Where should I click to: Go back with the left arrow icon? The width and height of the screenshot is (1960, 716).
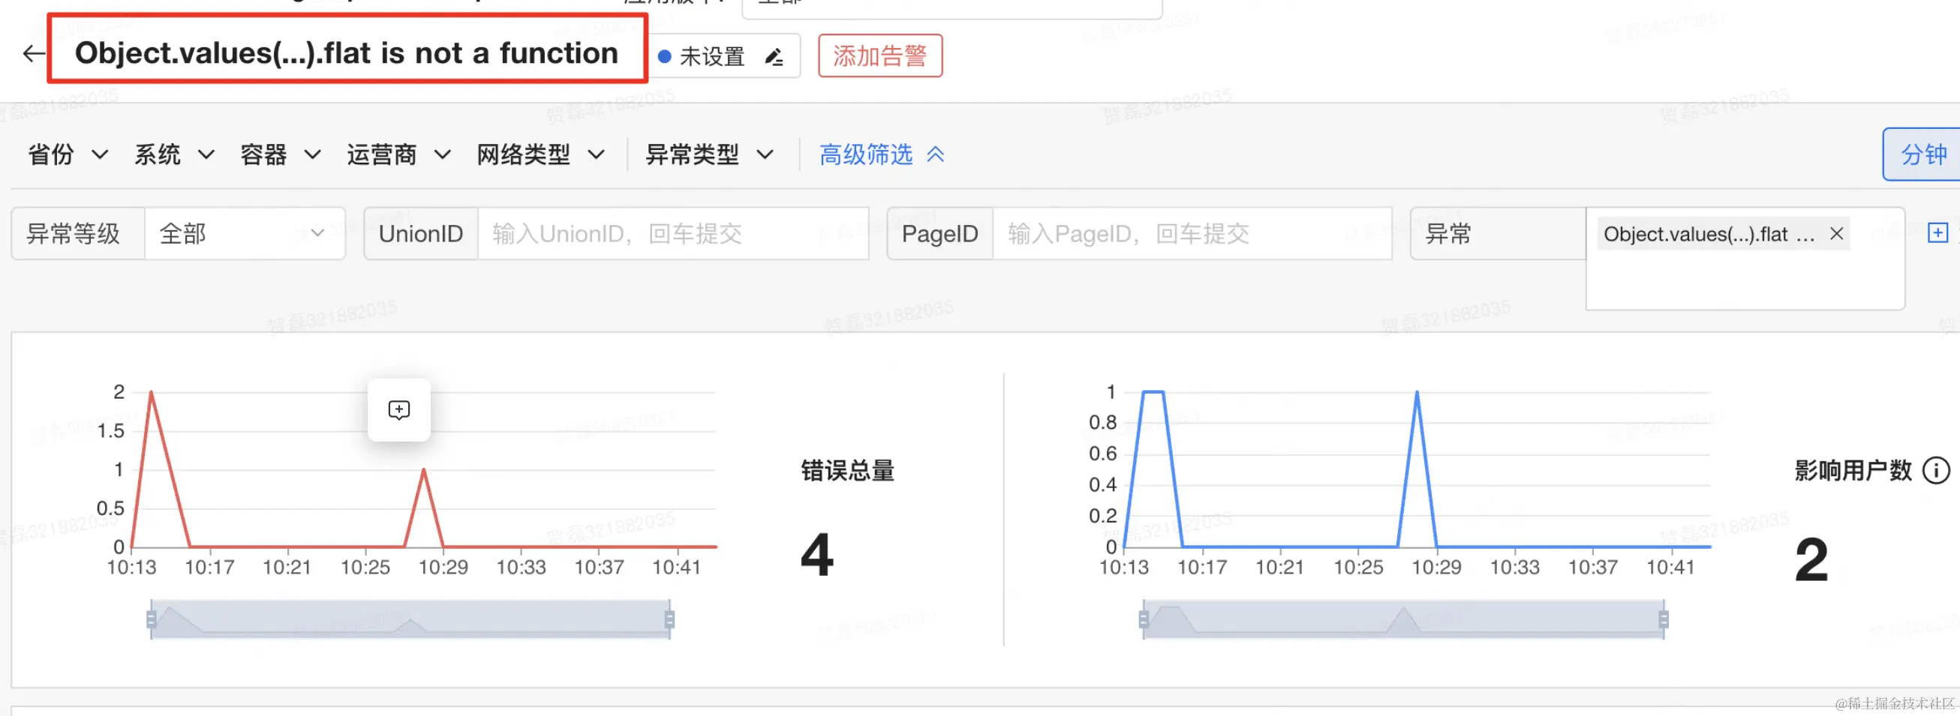(34, 53)
